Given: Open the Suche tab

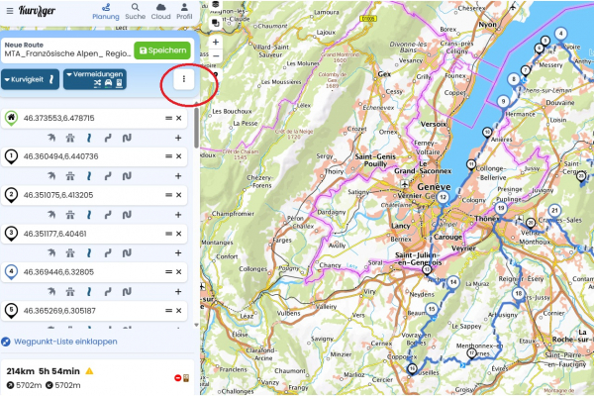Looking at the screenshot, I should [135, 11].
